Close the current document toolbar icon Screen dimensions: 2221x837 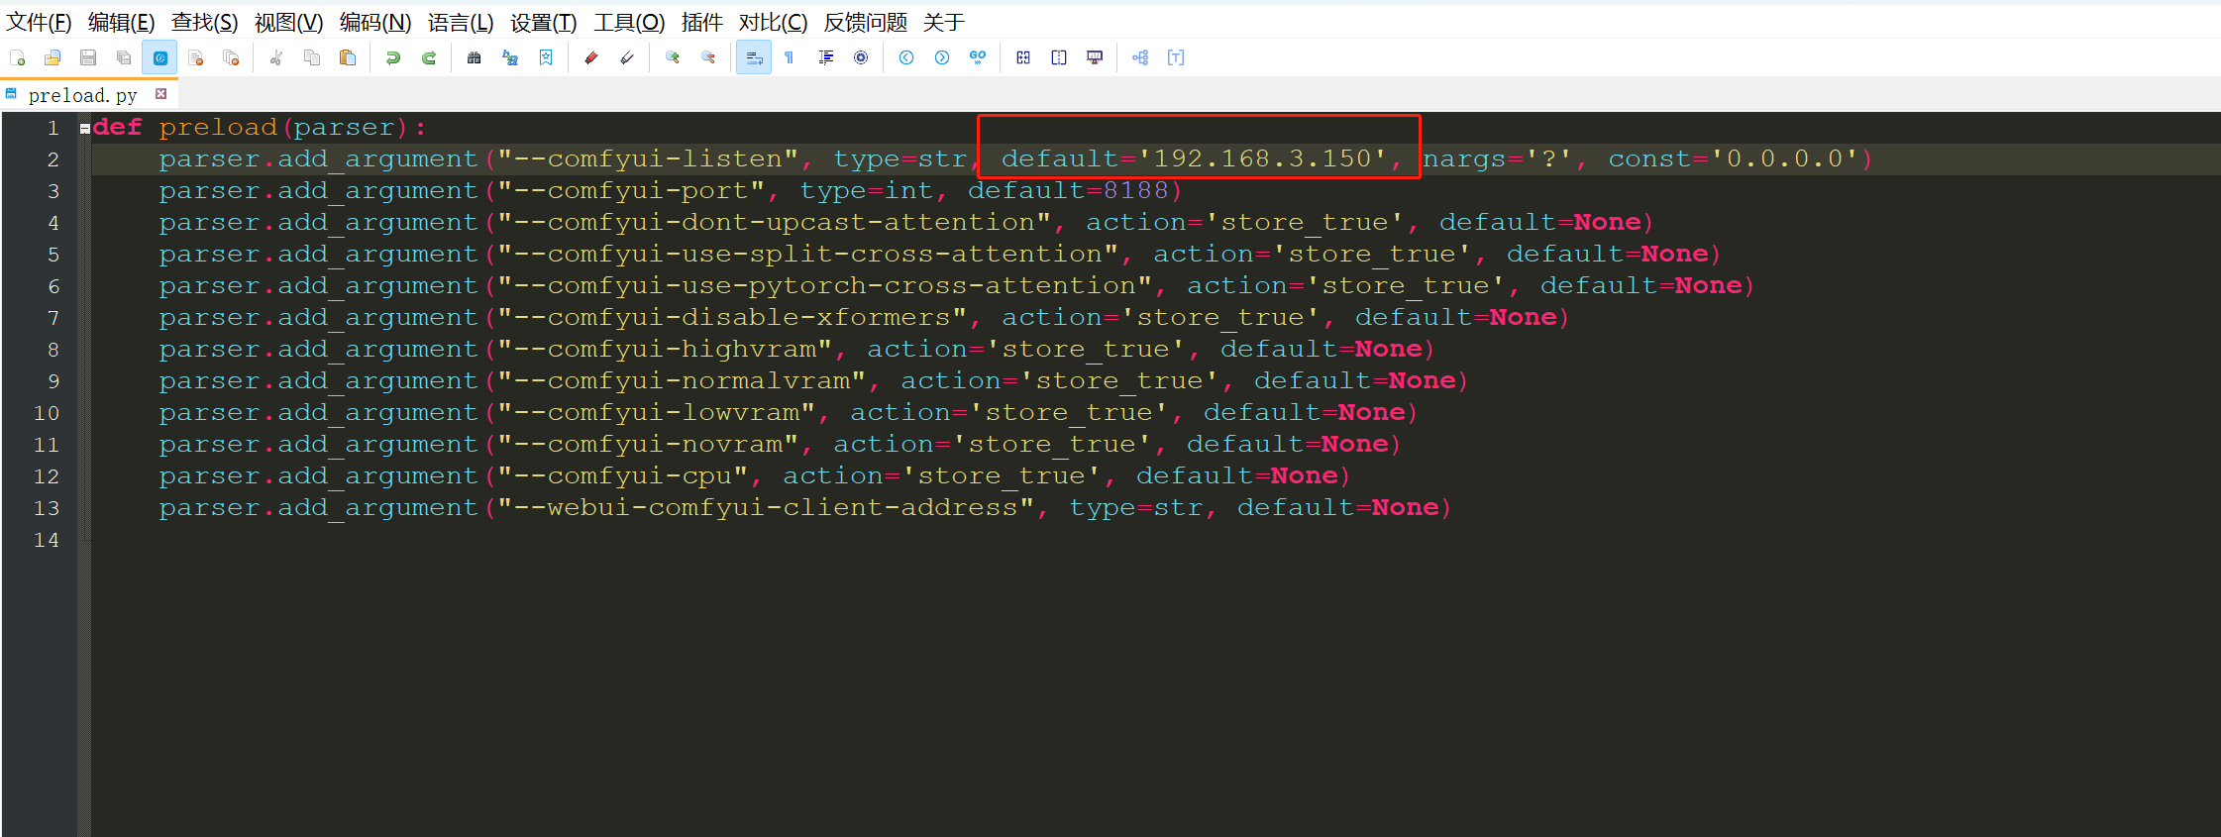pos(195,57)
